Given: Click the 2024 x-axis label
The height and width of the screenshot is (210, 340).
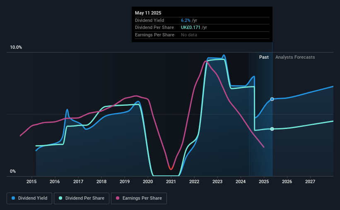Looking at the screenshot, I should coord(241,181).
